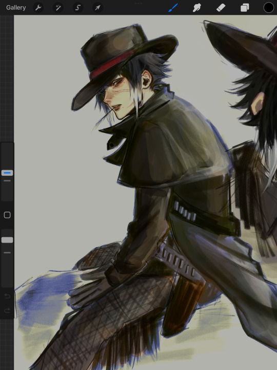Activate the Transform arrow tool
This screenshot has height=370, width=277.
click(97, 8)
